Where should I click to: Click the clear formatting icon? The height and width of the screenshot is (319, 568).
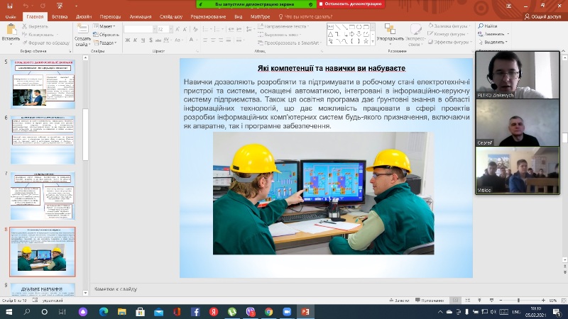tap(195, 29)
